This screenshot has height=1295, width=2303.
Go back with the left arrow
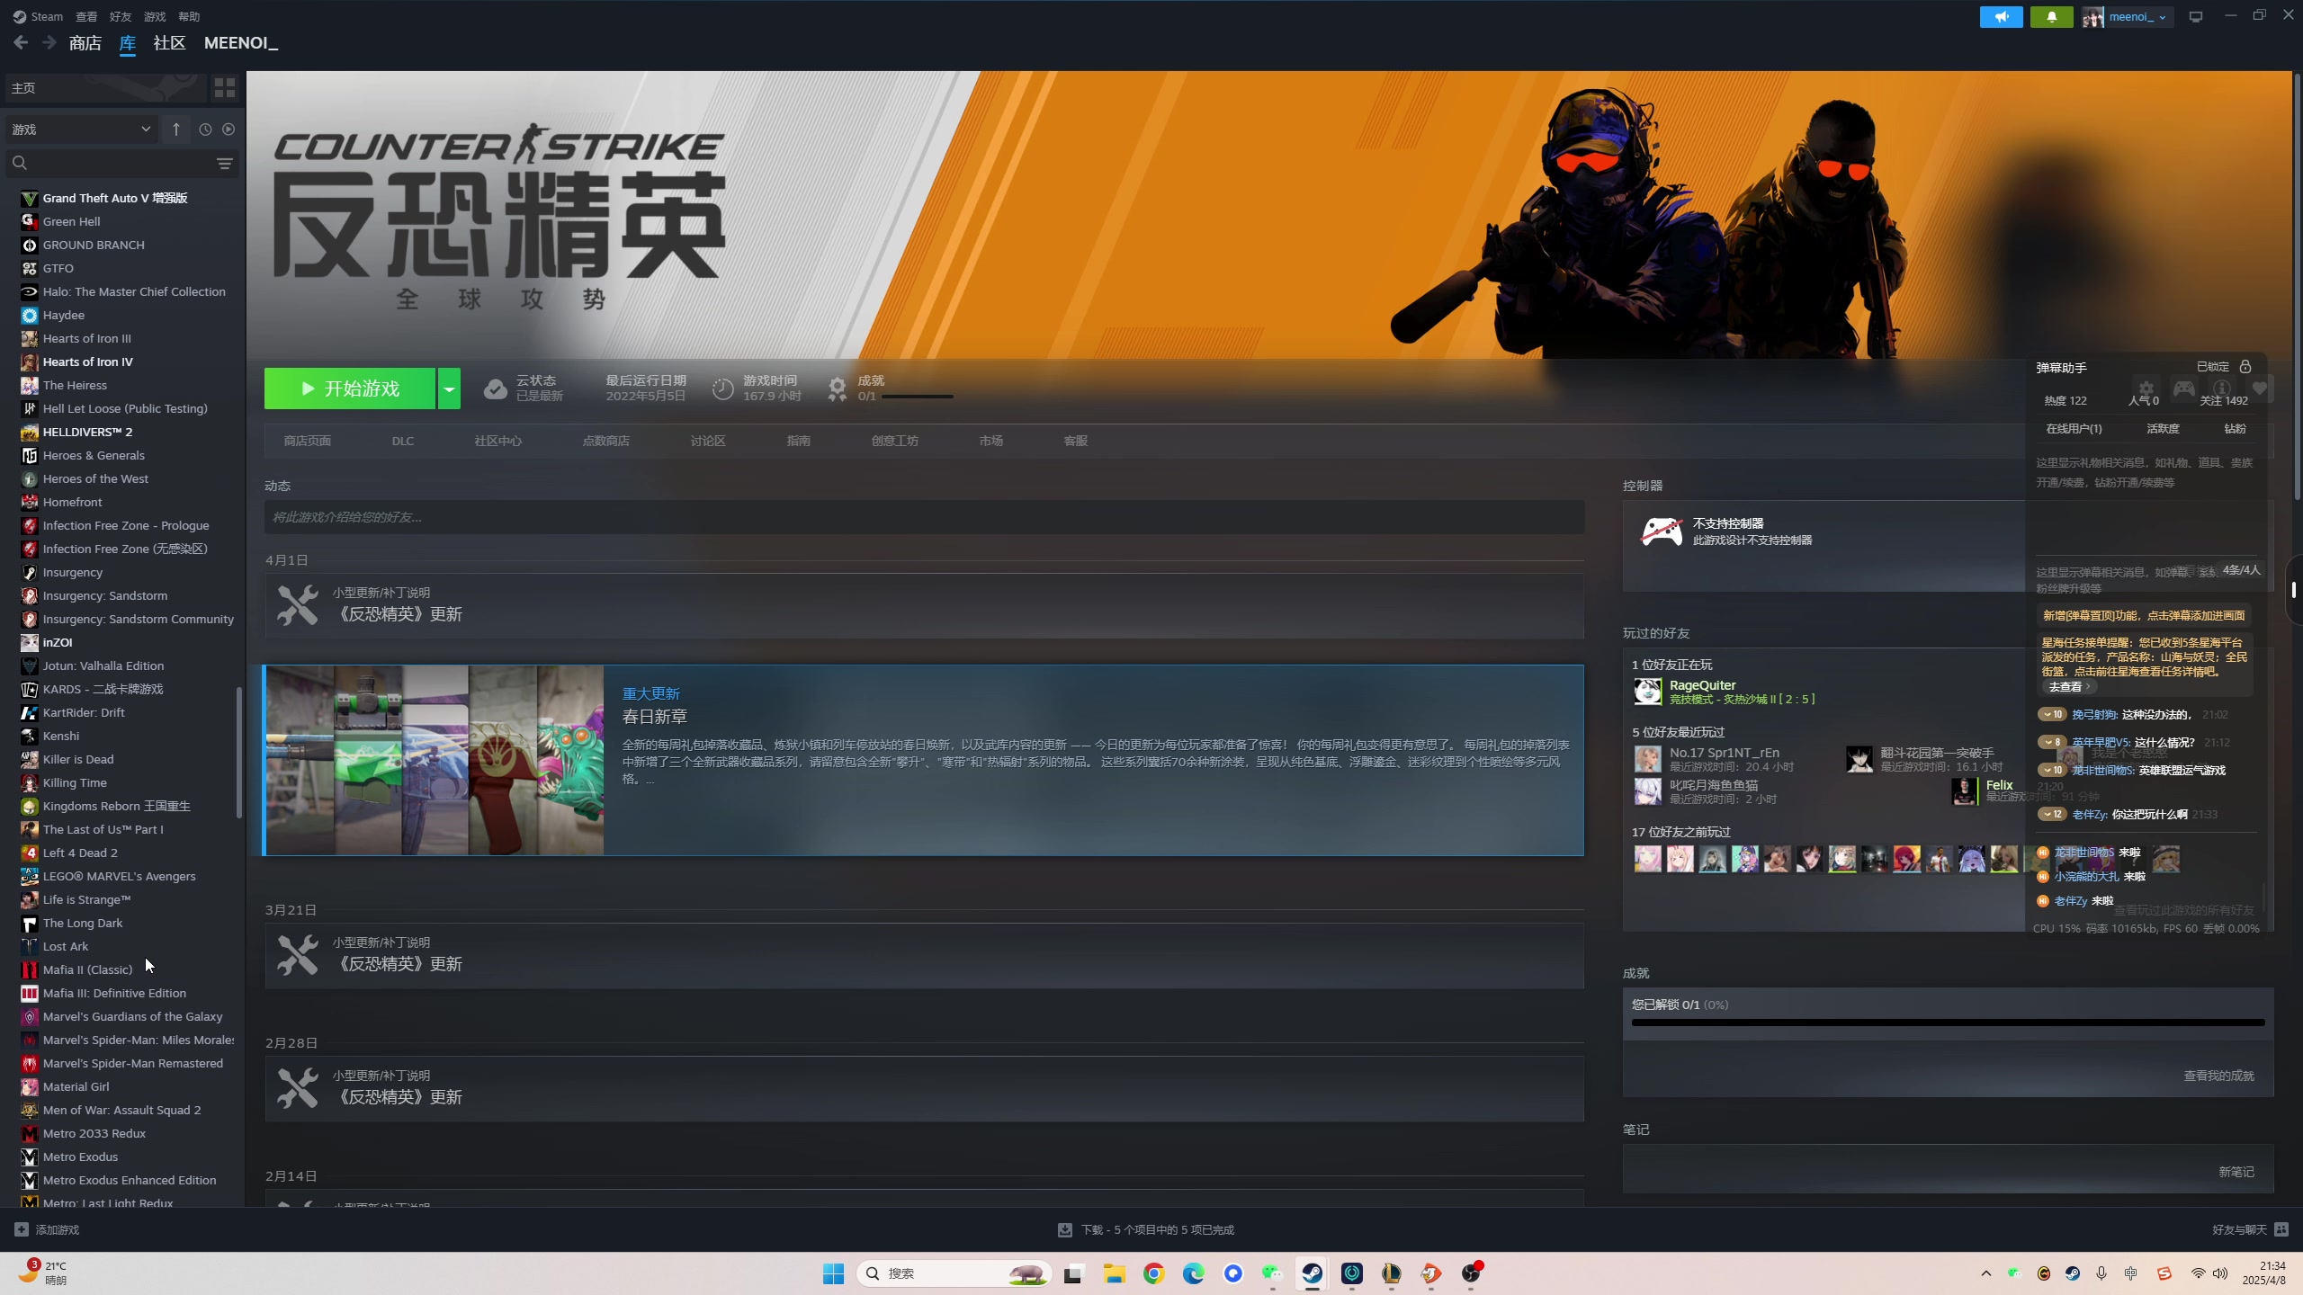[21, 42]
